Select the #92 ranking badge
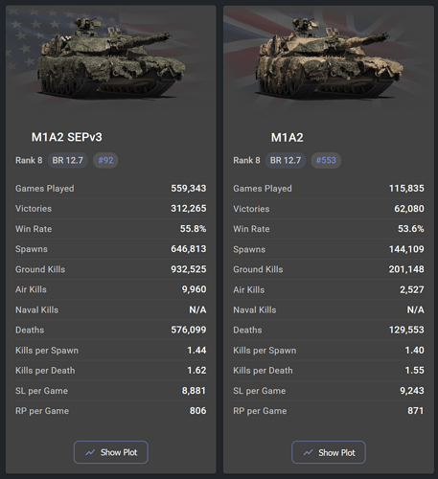Screen dimensions: 438x479 [105, 160]
